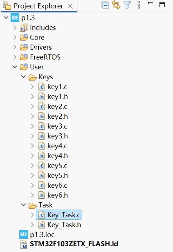Expand the Key_Task.c file node
This screenshot has width=173, height=252.
tap(32, 215)
